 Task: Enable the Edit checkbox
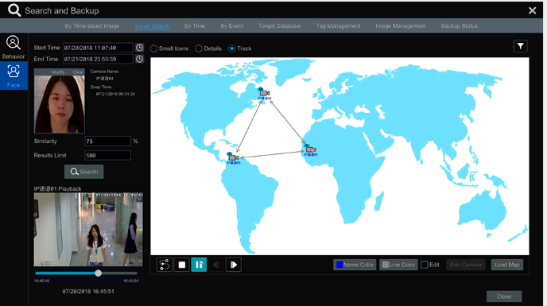(425, 265)
